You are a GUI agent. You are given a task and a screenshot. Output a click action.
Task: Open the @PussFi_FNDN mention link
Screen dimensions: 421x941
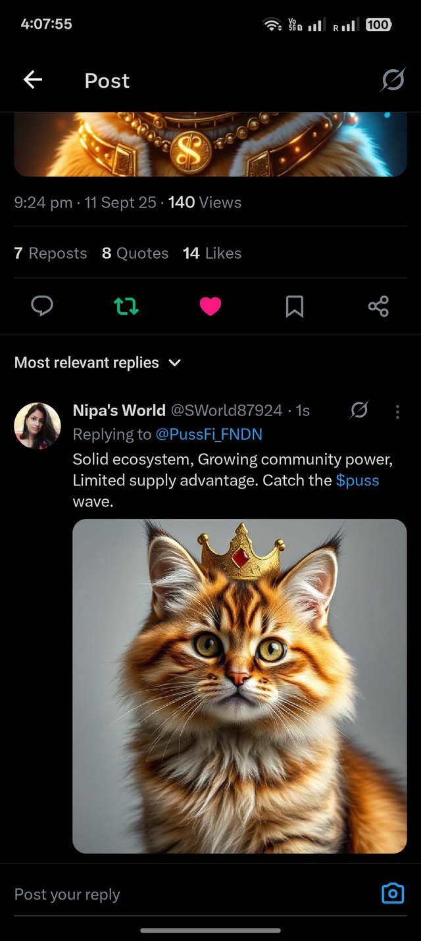pyautogui.click(x=209, y=435)
